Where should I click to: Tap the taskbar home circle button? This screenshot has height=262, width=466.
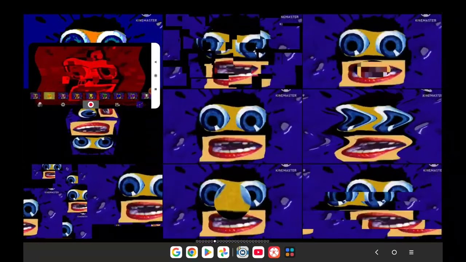pos(394,252)
